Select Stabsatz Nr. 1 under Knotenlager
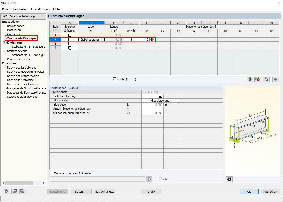 pos(29,47)
